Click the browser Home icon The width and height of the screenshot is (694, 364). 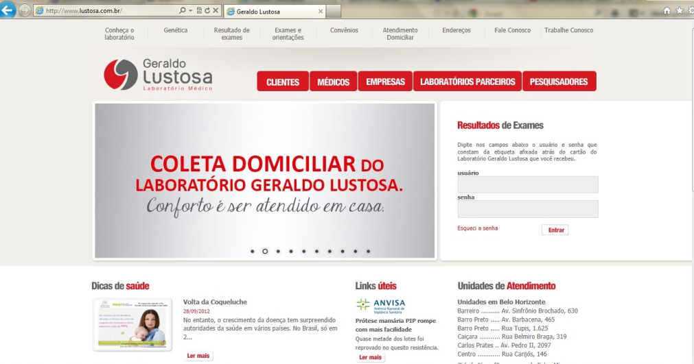tap(667, 10)
